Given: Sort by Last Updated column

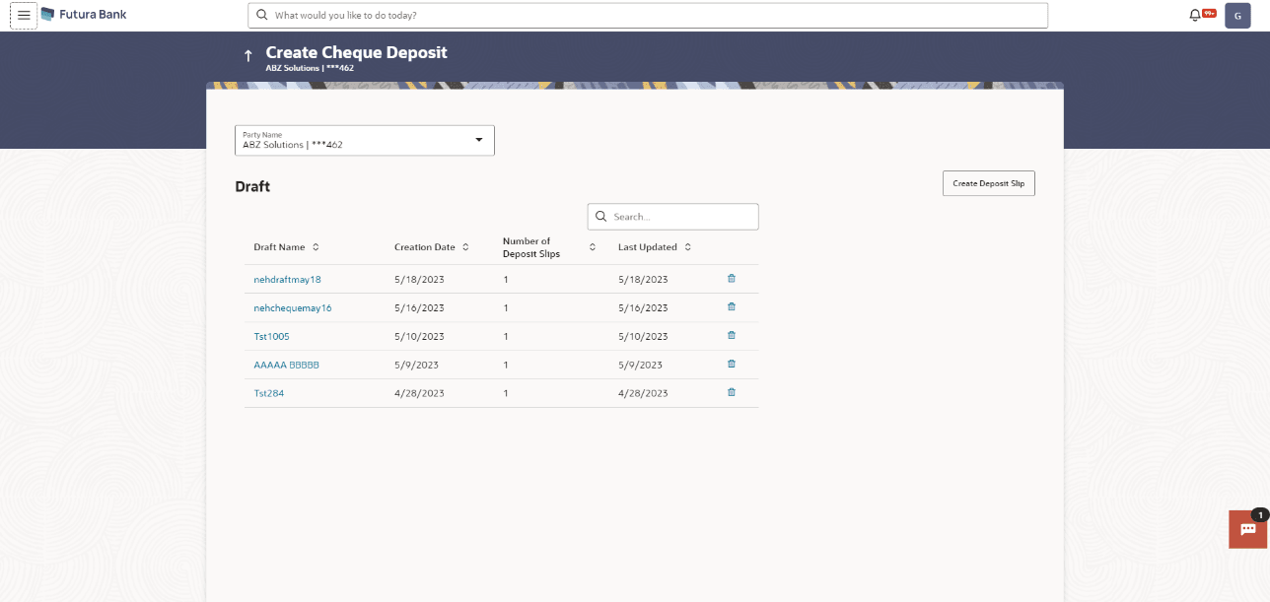Looking at the screenshot, I should (687, 247).
